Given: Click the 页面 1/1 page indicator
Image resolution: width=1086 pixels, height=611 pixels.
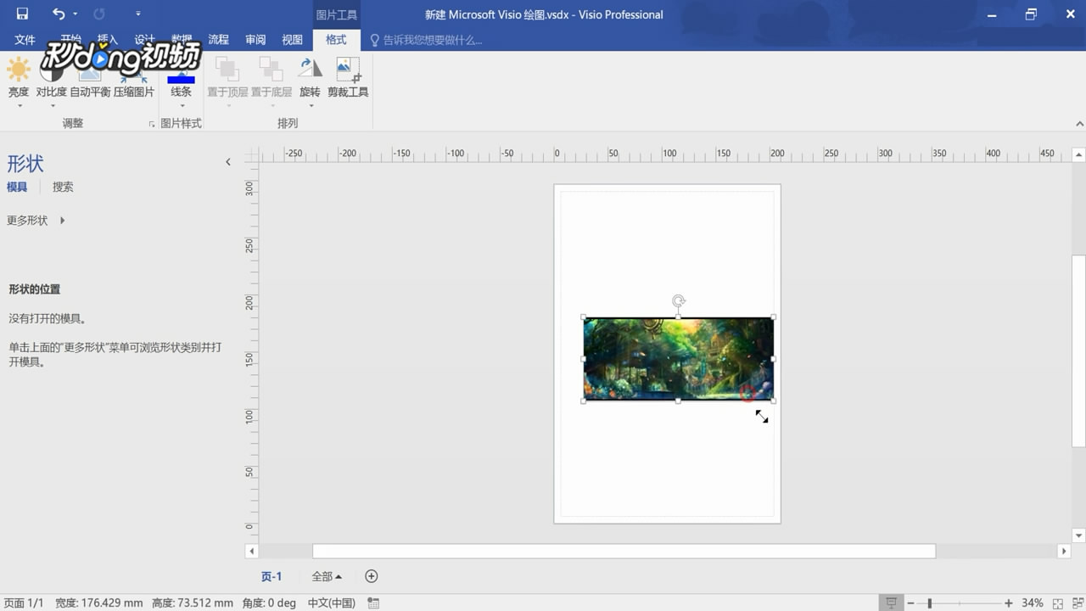Looking at the screenshot, I should (24, 603).
